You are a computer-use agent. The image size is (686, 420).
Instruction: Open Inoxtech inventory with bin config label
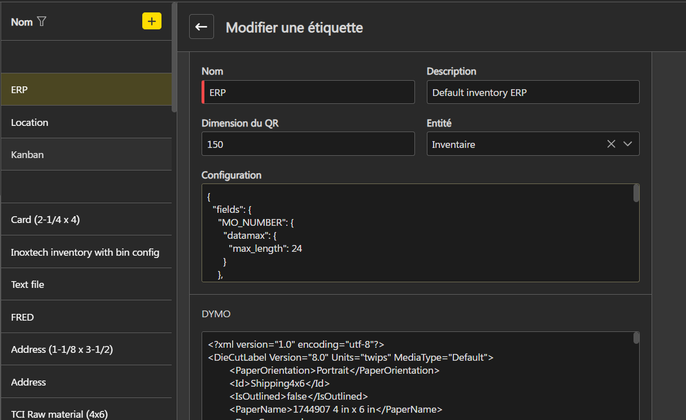86,252
